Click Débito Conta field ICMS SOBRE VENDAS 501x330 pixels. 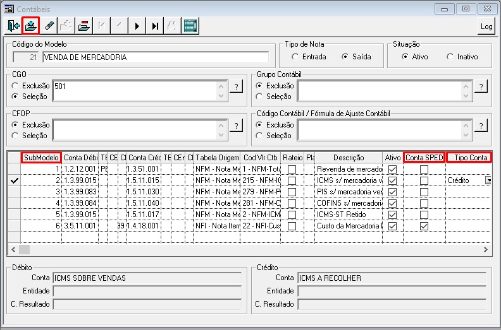pos(147,278)
